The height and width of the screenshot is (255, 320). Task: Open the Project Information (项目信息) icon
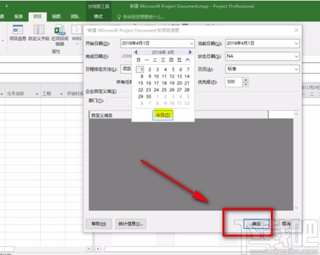(x=18, y=33)
